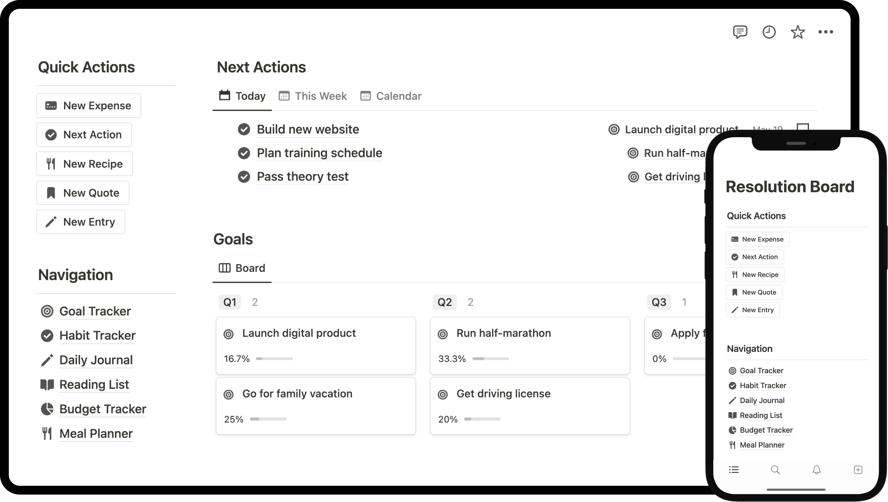Open the comments icon in top bar
The height and width of the screenshot is (502, 888).
pos(740,32)
